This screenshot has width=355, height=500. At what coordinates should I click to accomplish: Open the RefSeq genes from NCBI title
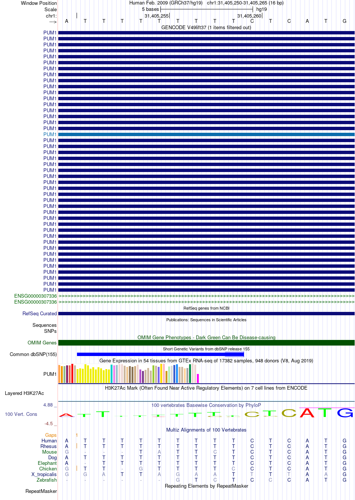pyautogui.click(x=206, y=308)
